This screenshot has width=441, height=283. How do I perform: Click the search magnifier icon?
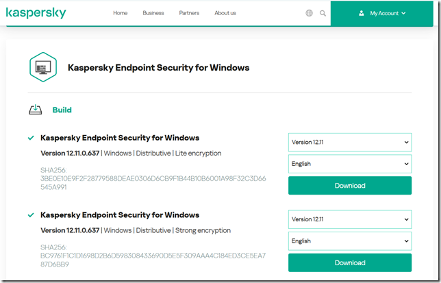pyautogui.click(x=323, y=13)
